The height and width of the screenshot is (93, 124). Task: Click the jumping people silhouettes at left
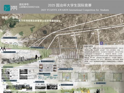(x=3, y=49)
